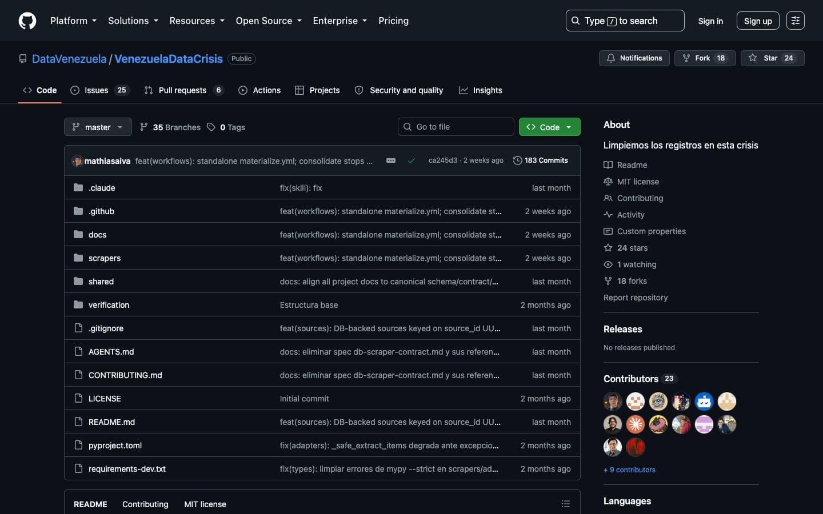View the 24 stars link

(x=626, y=248)
